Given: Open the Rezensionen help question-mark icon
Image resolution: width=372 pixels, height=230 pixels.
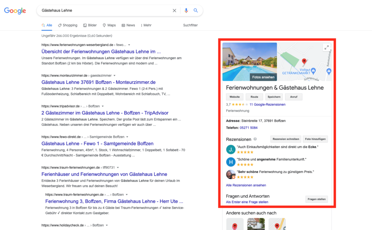Looking at the screenshot, I should pyautogui.click(x=255, y=139).
